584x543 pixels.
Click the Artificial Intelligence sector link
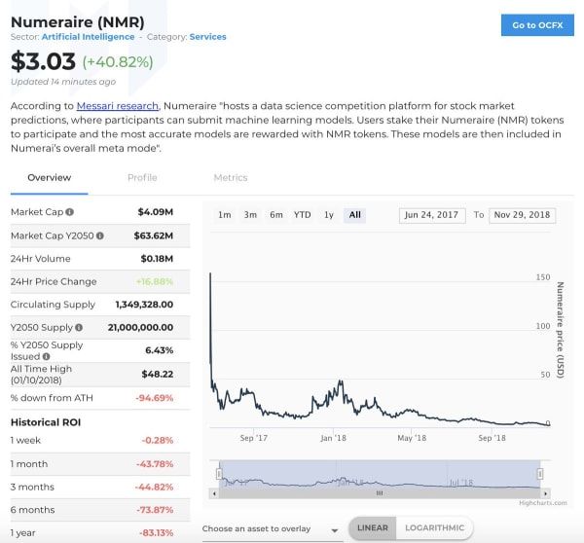88,37
